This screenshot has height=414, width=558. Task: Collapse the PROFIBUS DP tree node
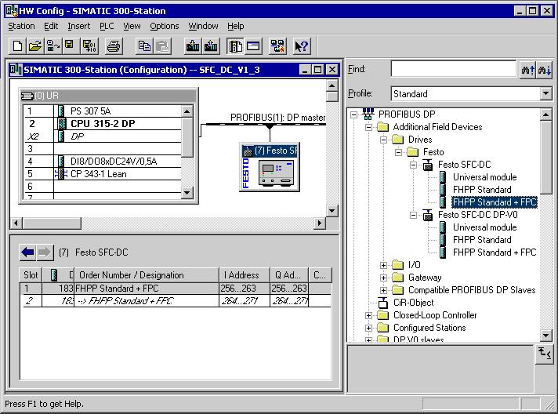click(353, 114)
